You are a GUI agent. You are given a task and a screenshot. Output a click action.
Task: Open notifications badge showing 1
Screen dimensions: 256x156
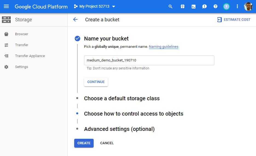[226, 7]
